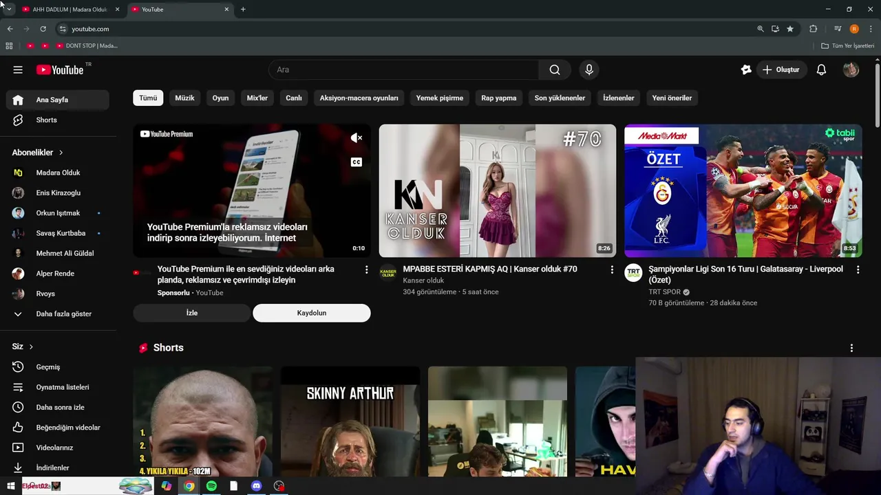881x495 pixels.
Task: Open Beğendiğim videolar list
Action: 58,428
